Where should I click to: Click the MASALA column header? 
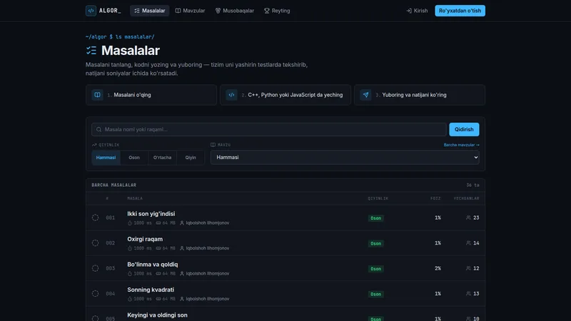click(135, 198)
